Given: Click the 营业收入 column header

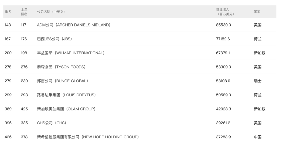Looking at the screenshot, I should click(225, 12).
